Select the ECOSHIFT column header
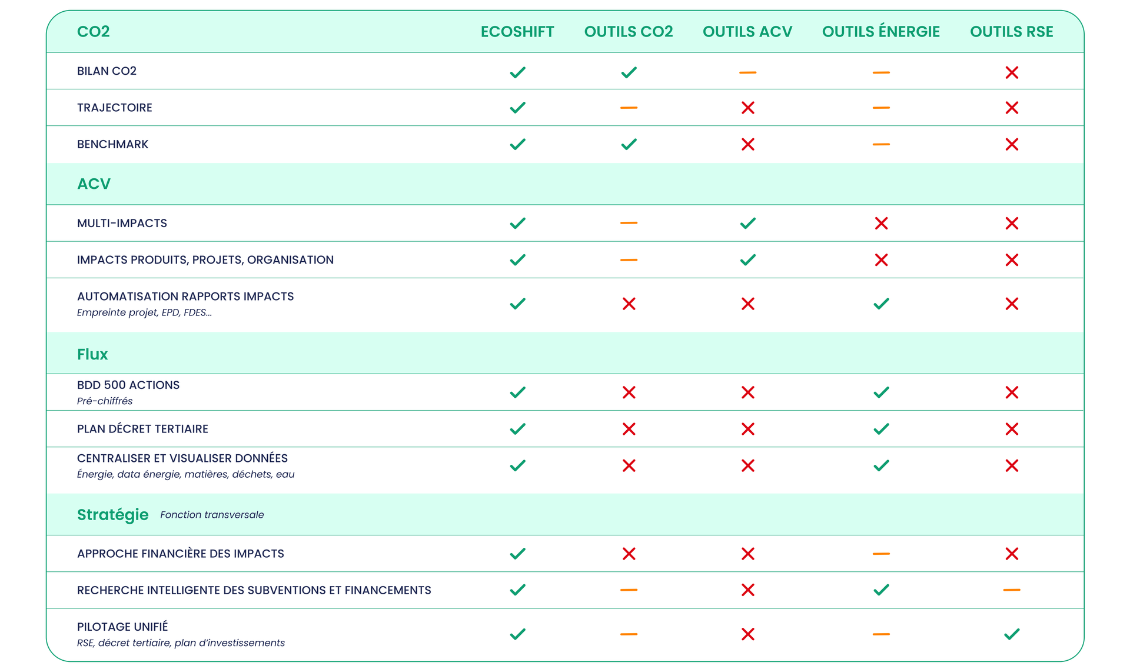 [x=517, y=32]
